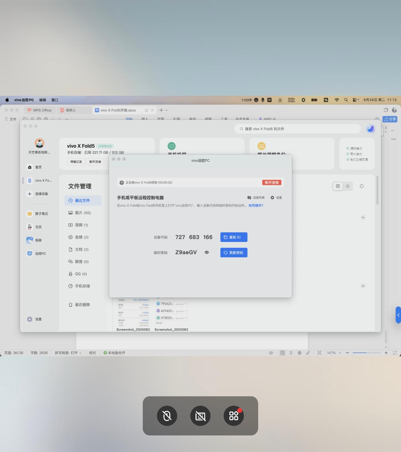This screenshot has width=401, height=452.
Task: Open Spotlight search in the menu bar
Action: [346, 100]
